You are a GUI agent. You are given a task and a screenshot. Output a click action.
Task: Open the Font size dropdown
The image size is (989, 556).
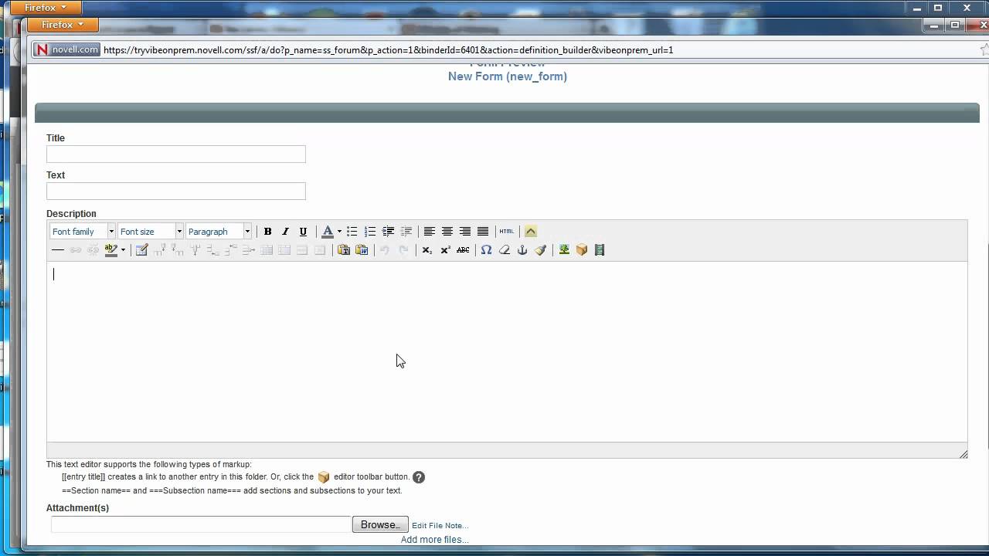(x=151, y=232)
